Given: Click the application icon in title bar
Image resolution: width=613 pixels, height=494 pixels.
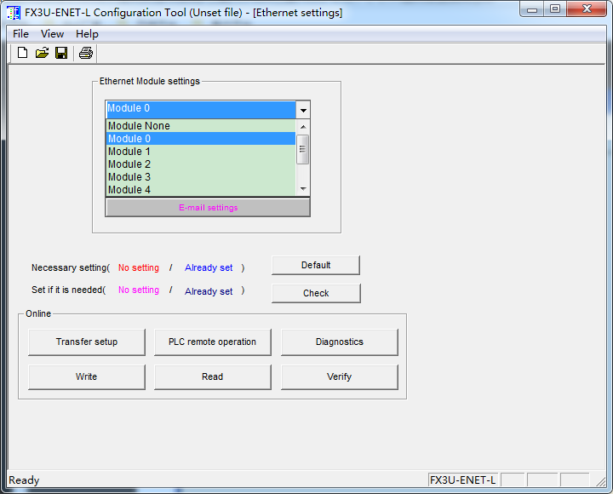Looking at the screenshot, I should (14, 13).
